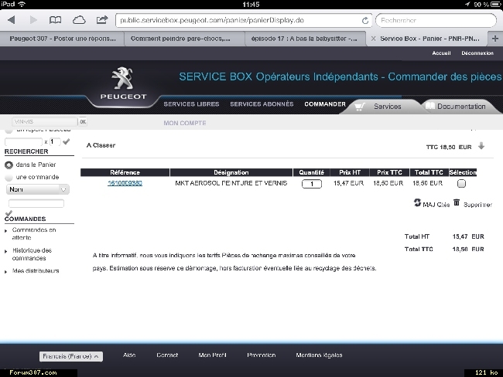Click the quantity field showing 1
The width and height of the screenshot is (503, 377).
coord(312,184)
